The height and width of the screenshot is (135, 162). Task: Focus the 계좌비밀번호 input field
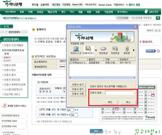(63, 67)
